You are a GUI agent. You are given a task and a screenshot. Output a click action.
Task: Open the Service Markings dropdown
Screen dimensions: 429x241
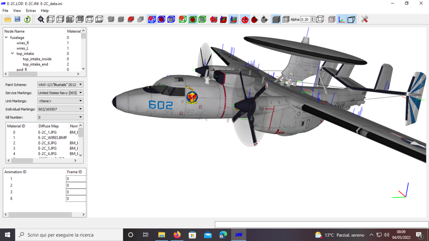coord(60,93)
